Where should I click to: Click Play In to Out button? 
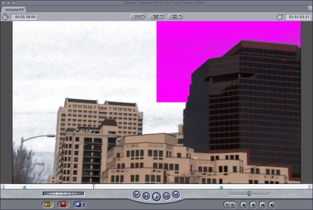click(146, 196)
